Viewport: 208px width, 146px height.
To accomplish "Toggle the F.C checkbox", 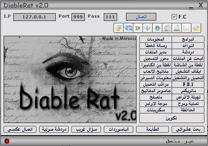I will click(x=174, y=17).
